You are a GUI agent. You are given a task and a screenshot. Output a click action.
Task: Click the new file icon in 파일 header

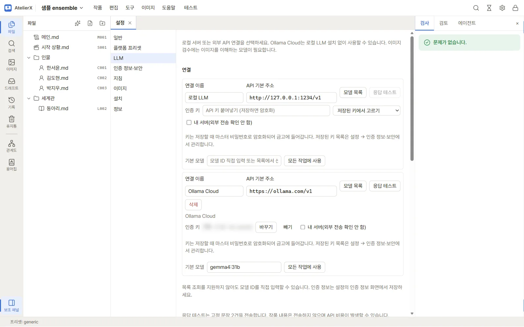pyautogui.click(x=90, y=23)
